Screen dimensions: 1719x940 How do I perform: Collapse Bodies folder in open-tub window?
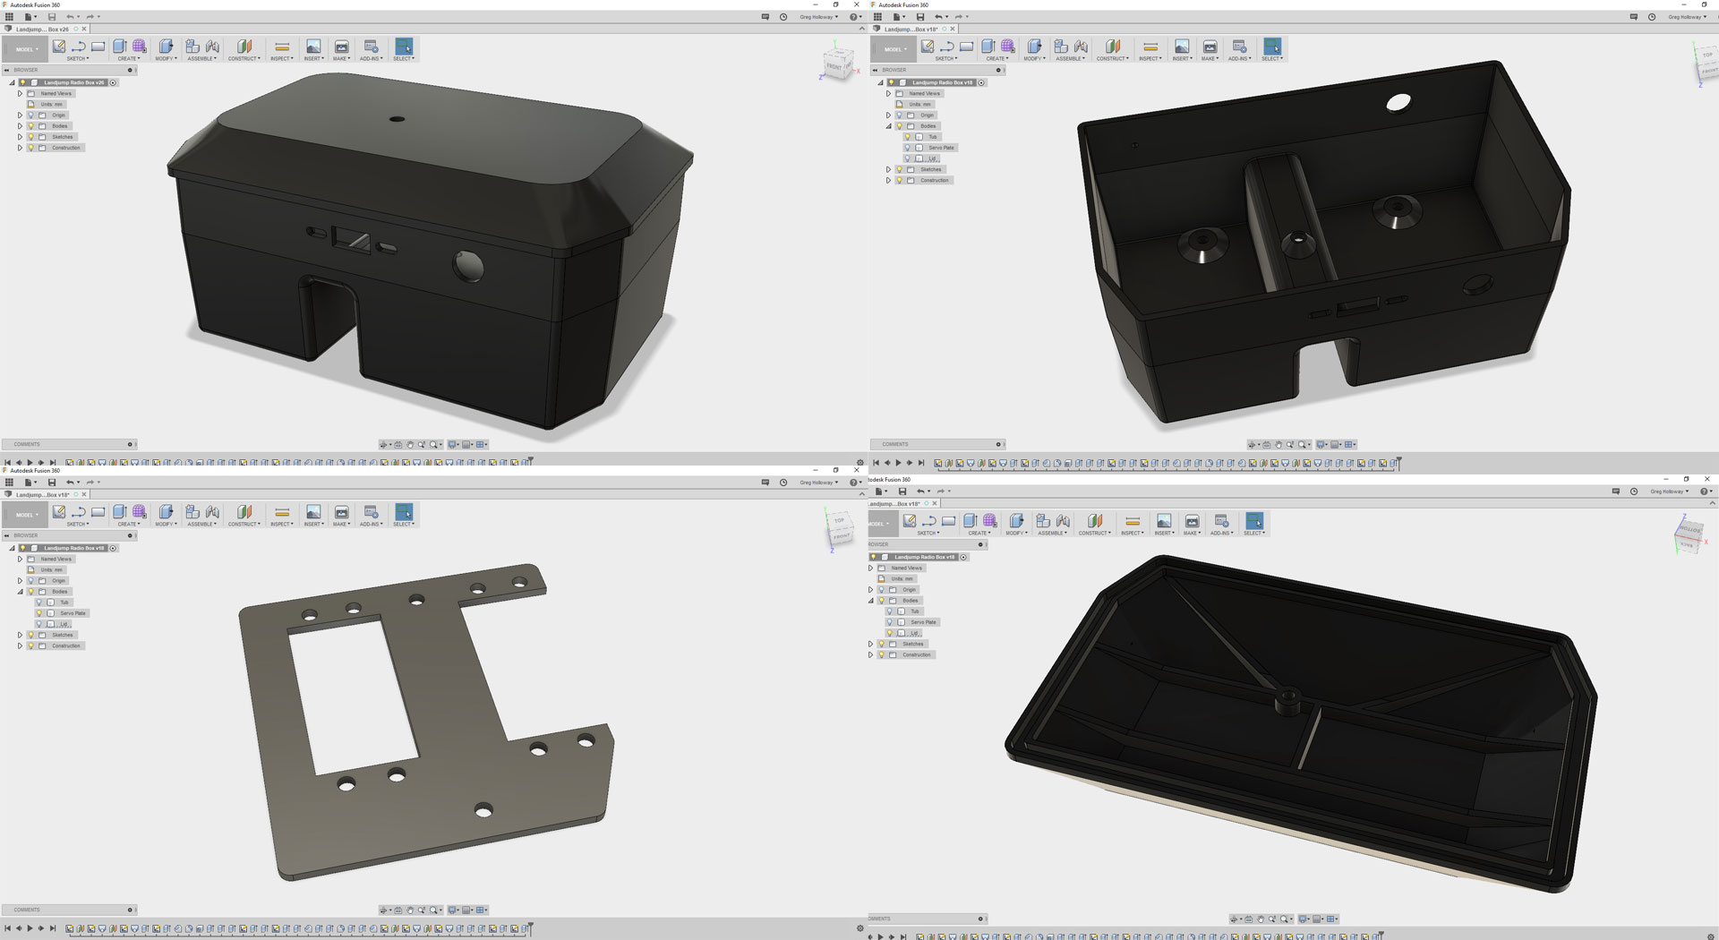889,126
